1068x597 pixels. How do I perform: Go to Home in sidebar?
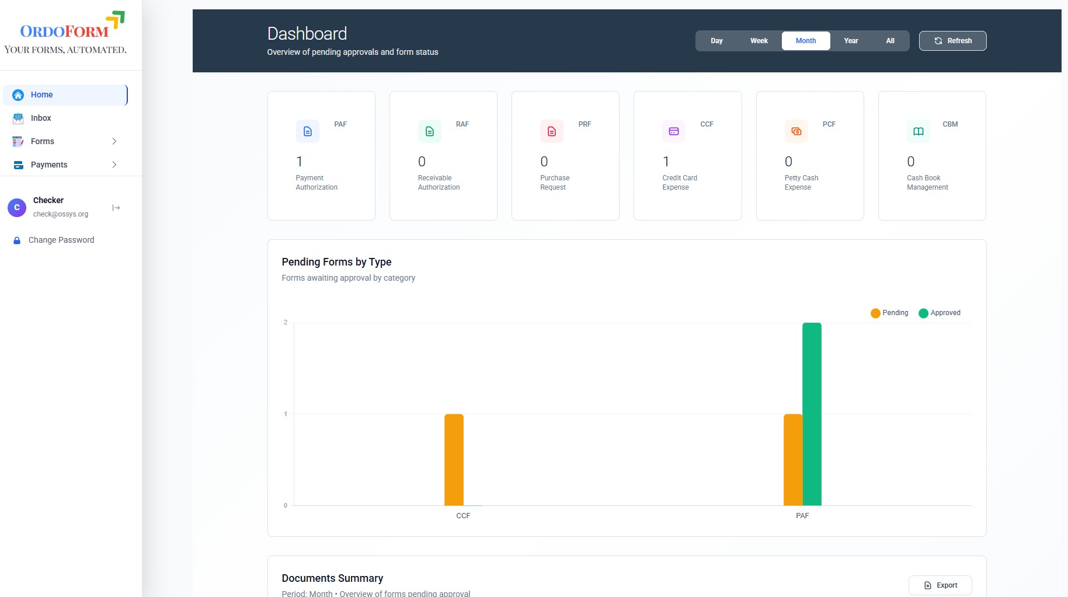42,95
